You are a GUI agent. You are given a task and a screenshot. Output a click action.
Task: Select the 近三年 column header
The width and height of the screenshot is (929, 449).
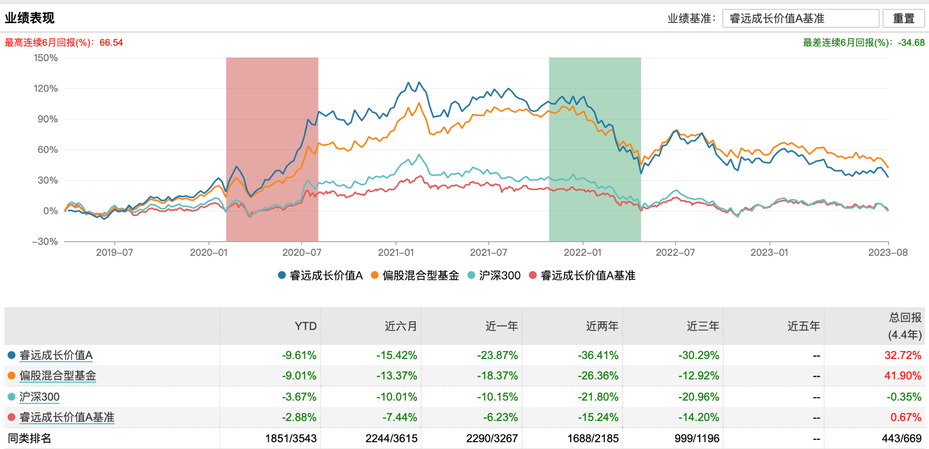coord(703,326)
